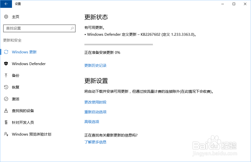Click the person locator icon for 查找我的设备
The width and height of the screenshot is (251, 162).
tap(6, 111)
